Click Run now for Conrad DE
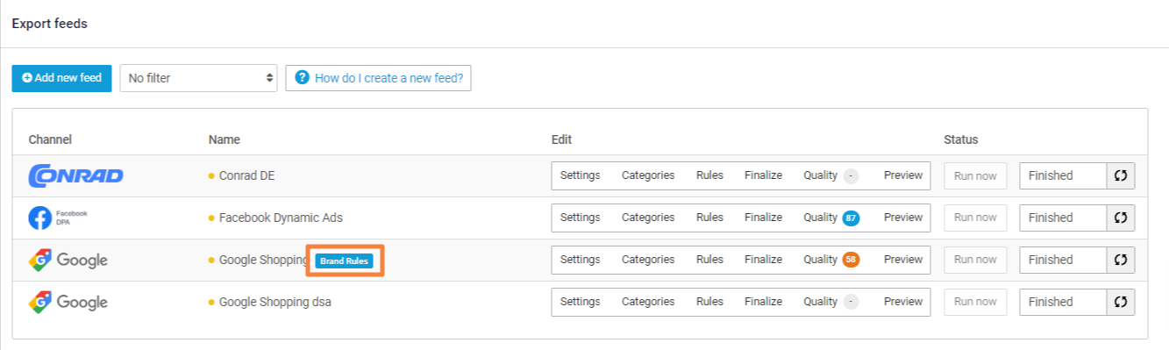 point(975,175)
